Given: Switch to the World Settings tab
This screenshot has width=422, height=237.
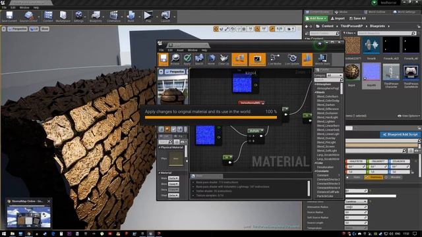Looking at the screenshot, I should coord(404,12).
